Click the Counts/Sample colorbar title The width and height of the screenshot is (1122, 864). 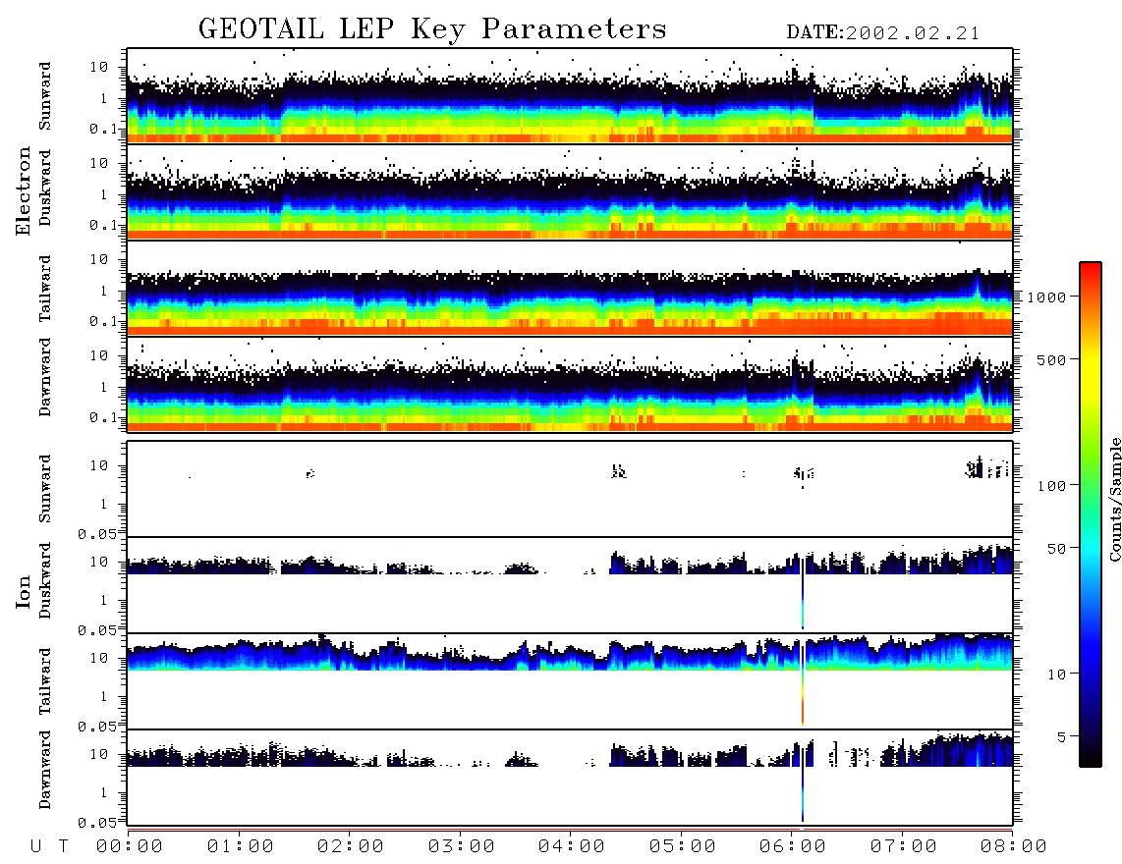click(1115, 499)
